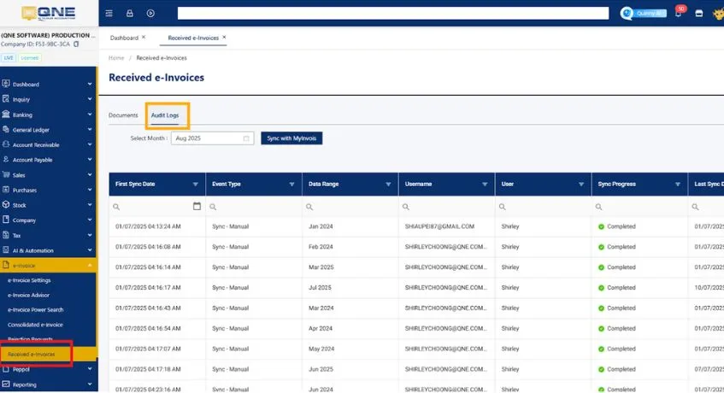Viewport: 724px width, 393px height.
Task: Click Sync with MyInvois button
Action: [x=291, y=138]
